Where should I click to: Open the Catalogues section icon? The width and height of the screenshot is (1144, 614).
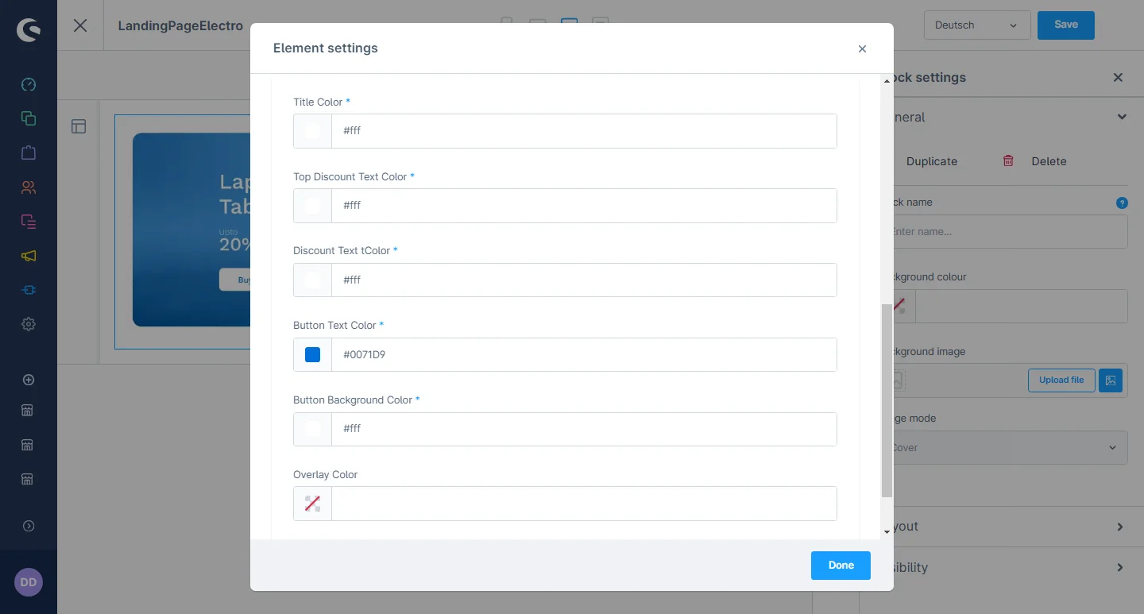(x=29, y=118)
